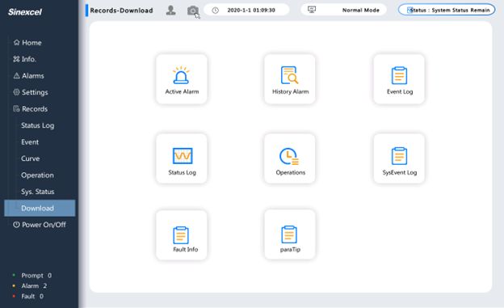504x308 pixels.
Task: Click the camera screenshot icon in header
Action: pyautogui.click(x=192, y=11)
